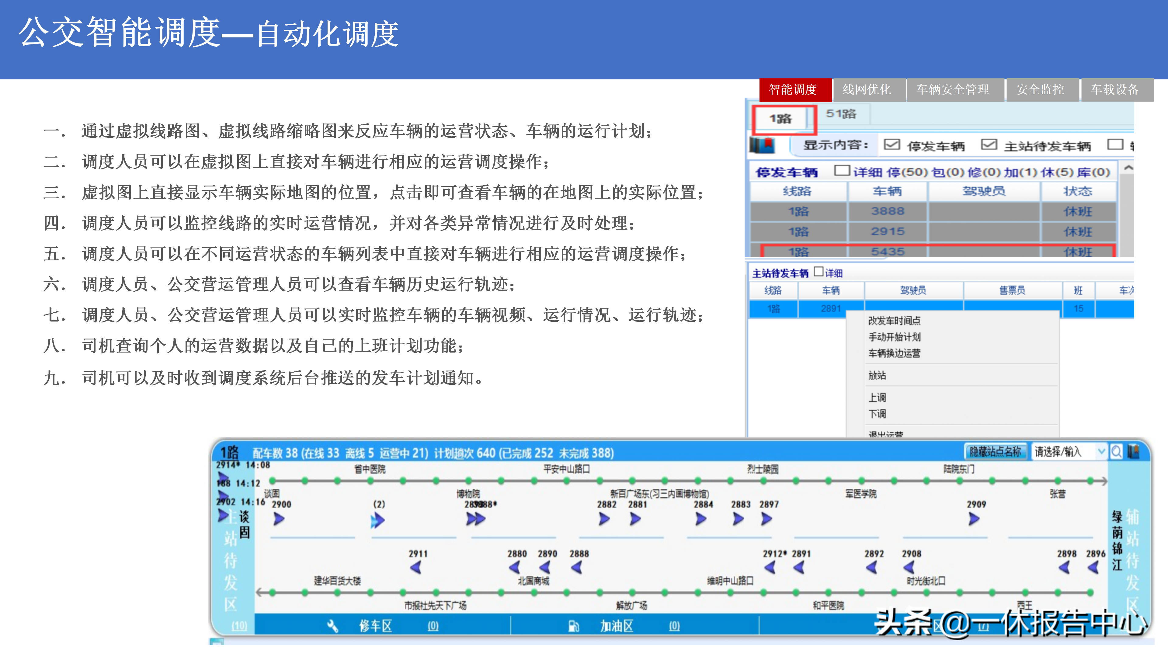Open the 线网优化 top tab
This screenshot has width=1168, height=657.
[x=867, y=90]
